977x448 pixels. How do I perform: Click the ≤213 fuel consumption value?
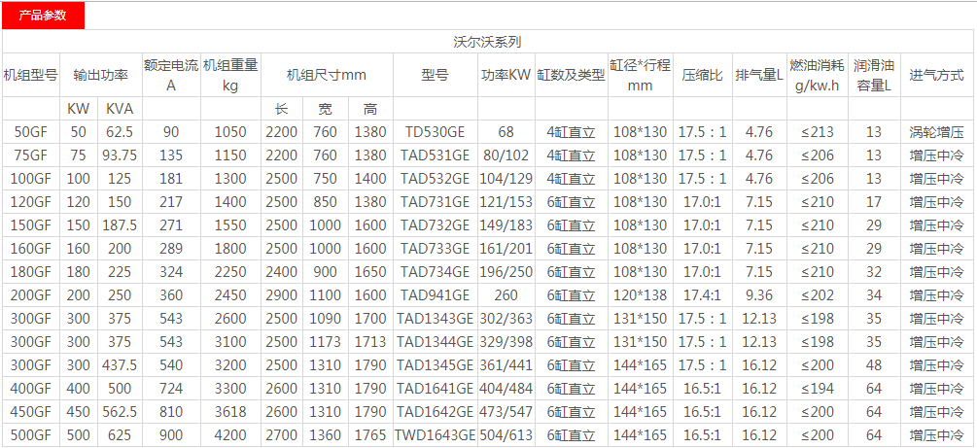(x=817, y=132)
